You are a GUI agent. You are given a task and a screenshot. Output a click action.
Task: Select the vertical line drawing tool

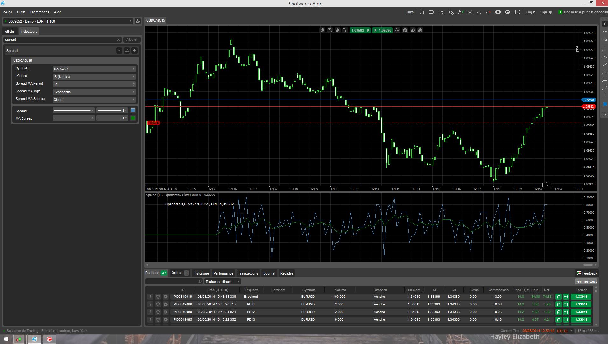pyautogui.click(x=605, y=49)
